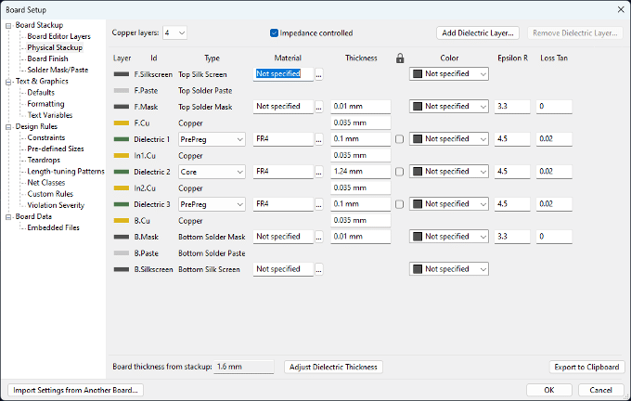The image size is (631, 401).
Task: Click the F.Mask color swatch selector
Action: click(449, 107)
